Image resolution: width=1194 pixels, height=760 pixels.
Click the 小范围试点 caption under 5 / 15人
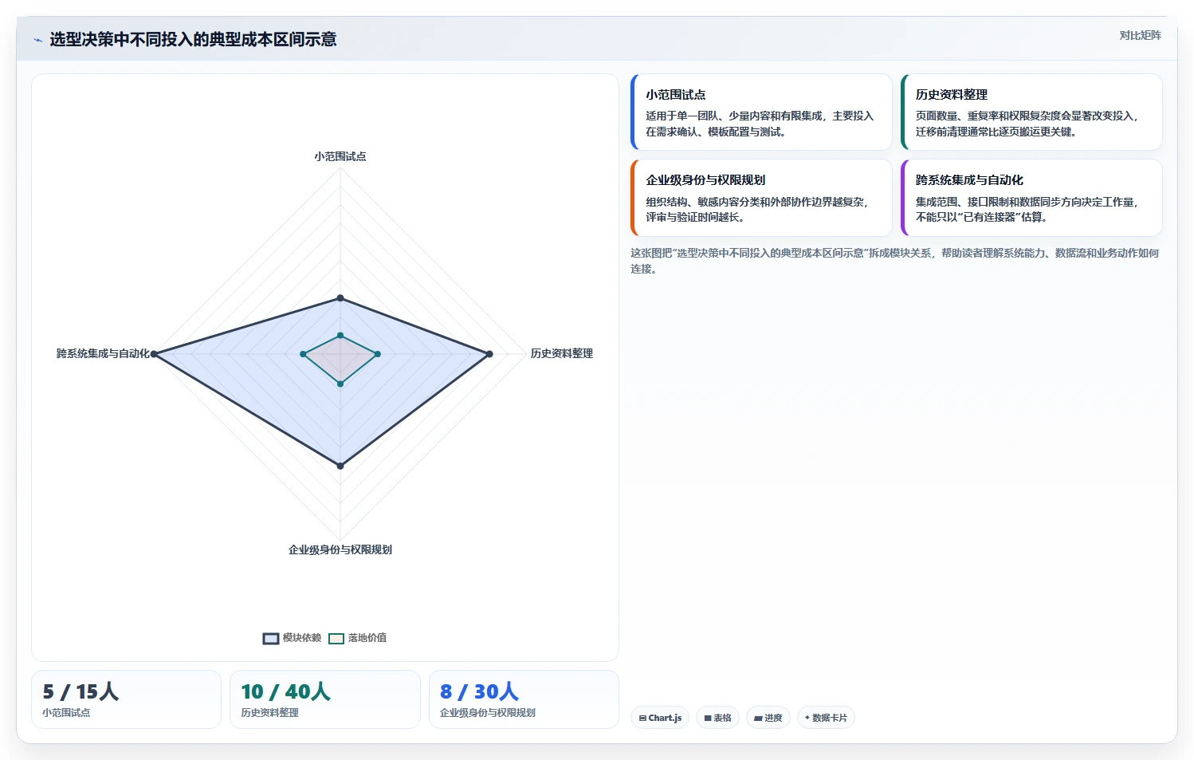pos(66,713)
